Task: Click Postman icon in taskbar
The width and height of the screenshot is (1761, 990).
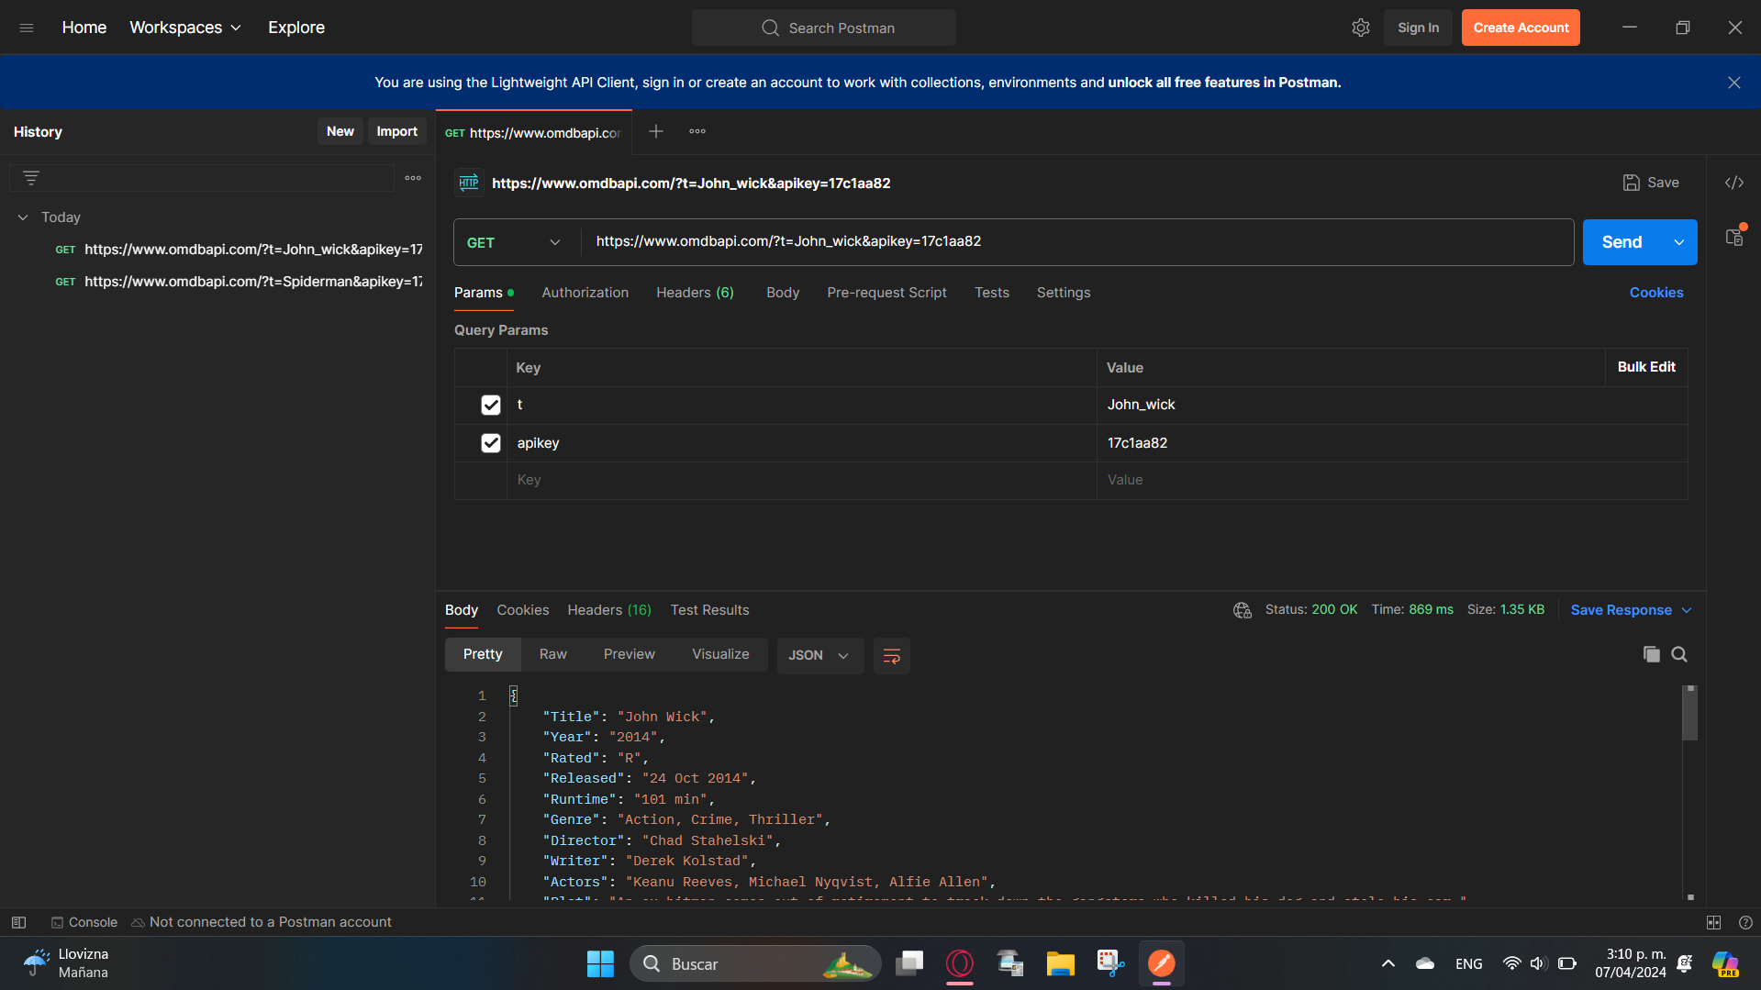Action: coord(1162,963)
